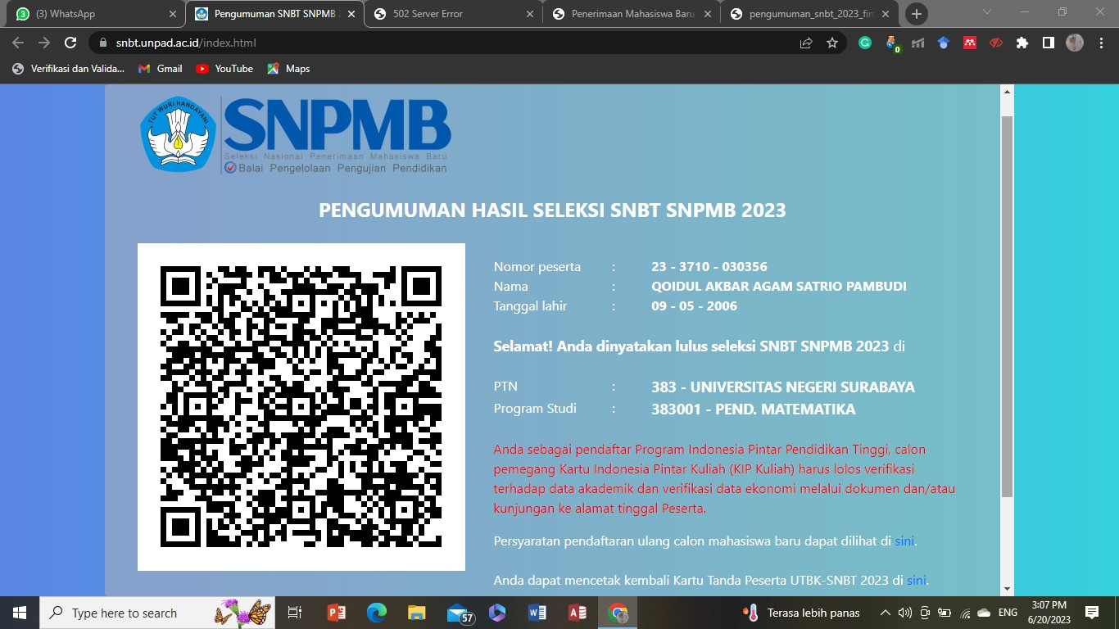
Task: Bookmark this page with the star
Action: [x=832, y=43]
